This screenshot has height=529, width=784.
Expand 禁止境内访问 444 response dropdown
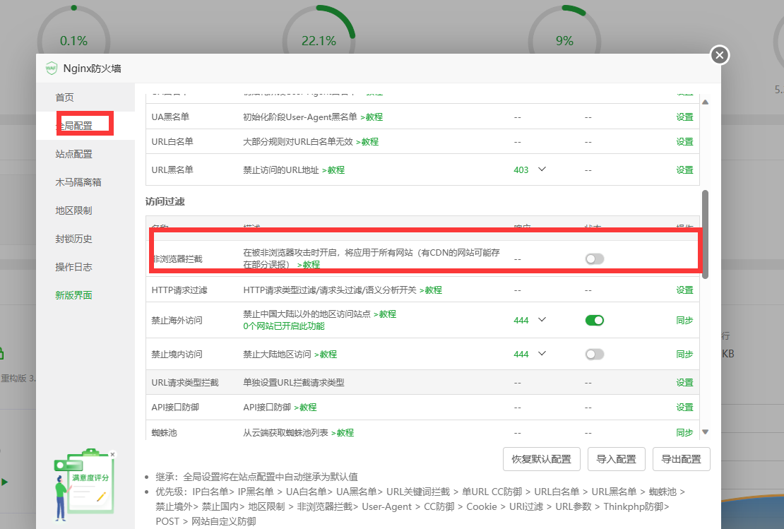542,354
